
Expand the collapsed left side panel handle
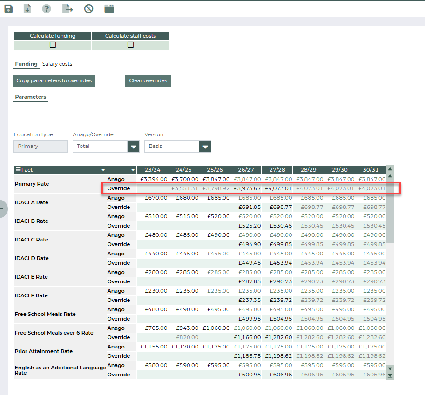coord(2,208)
